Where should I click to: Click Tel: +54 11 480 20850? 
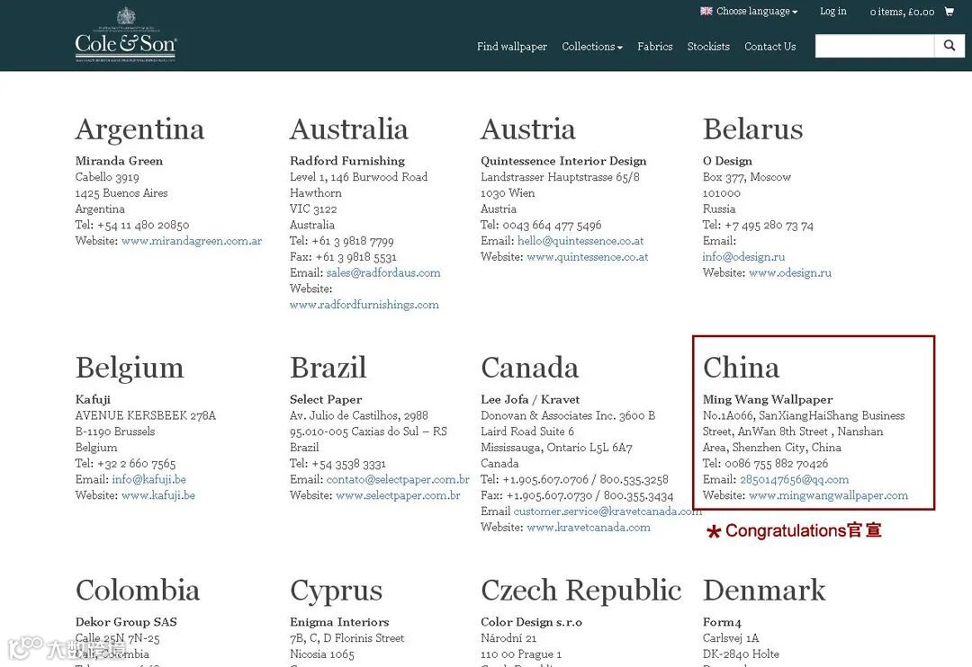[132, 225]
